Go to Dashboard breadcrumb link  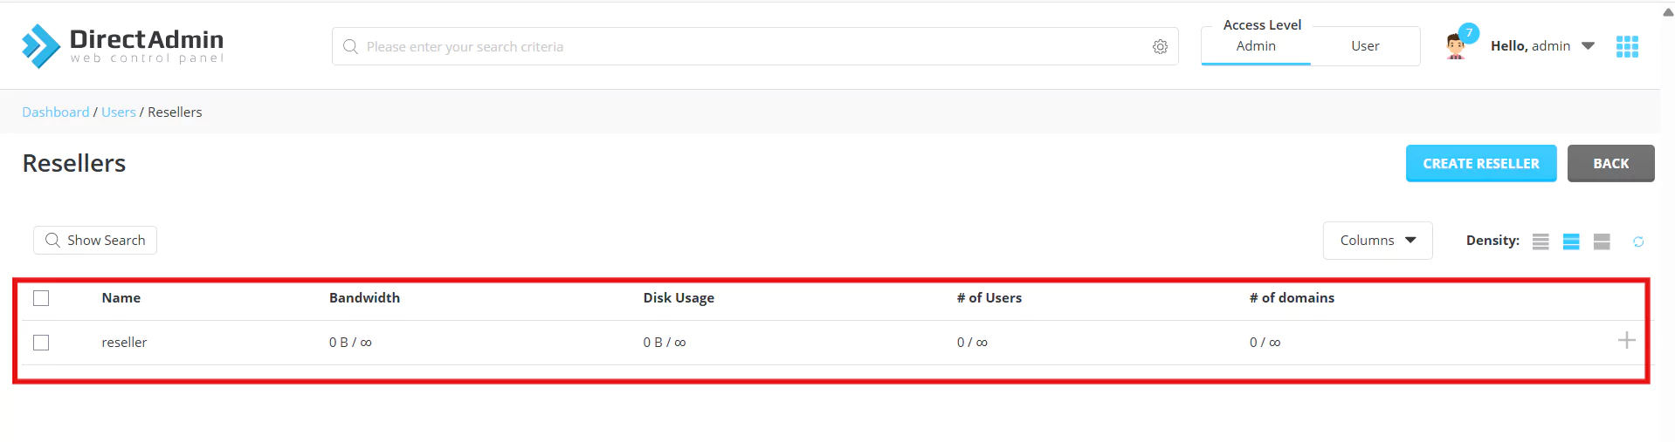pos(56,112)
